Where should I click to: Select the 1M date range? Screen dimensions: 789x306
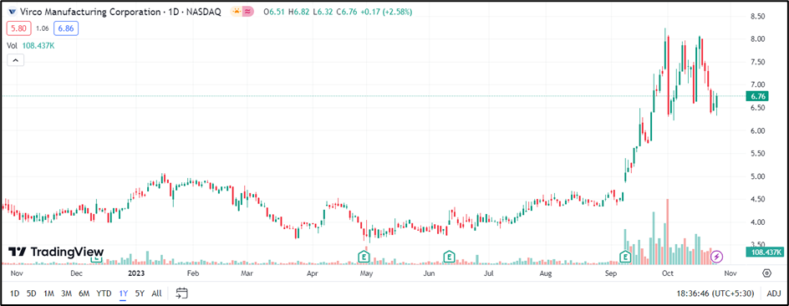pos(48,293)
